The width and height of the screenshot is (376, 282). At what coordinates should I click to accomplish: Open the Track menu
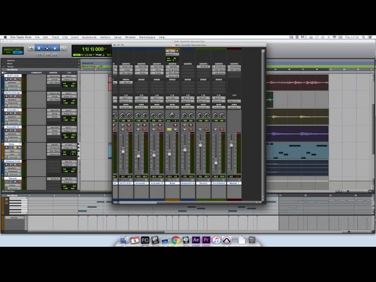(x=53, y=37)
